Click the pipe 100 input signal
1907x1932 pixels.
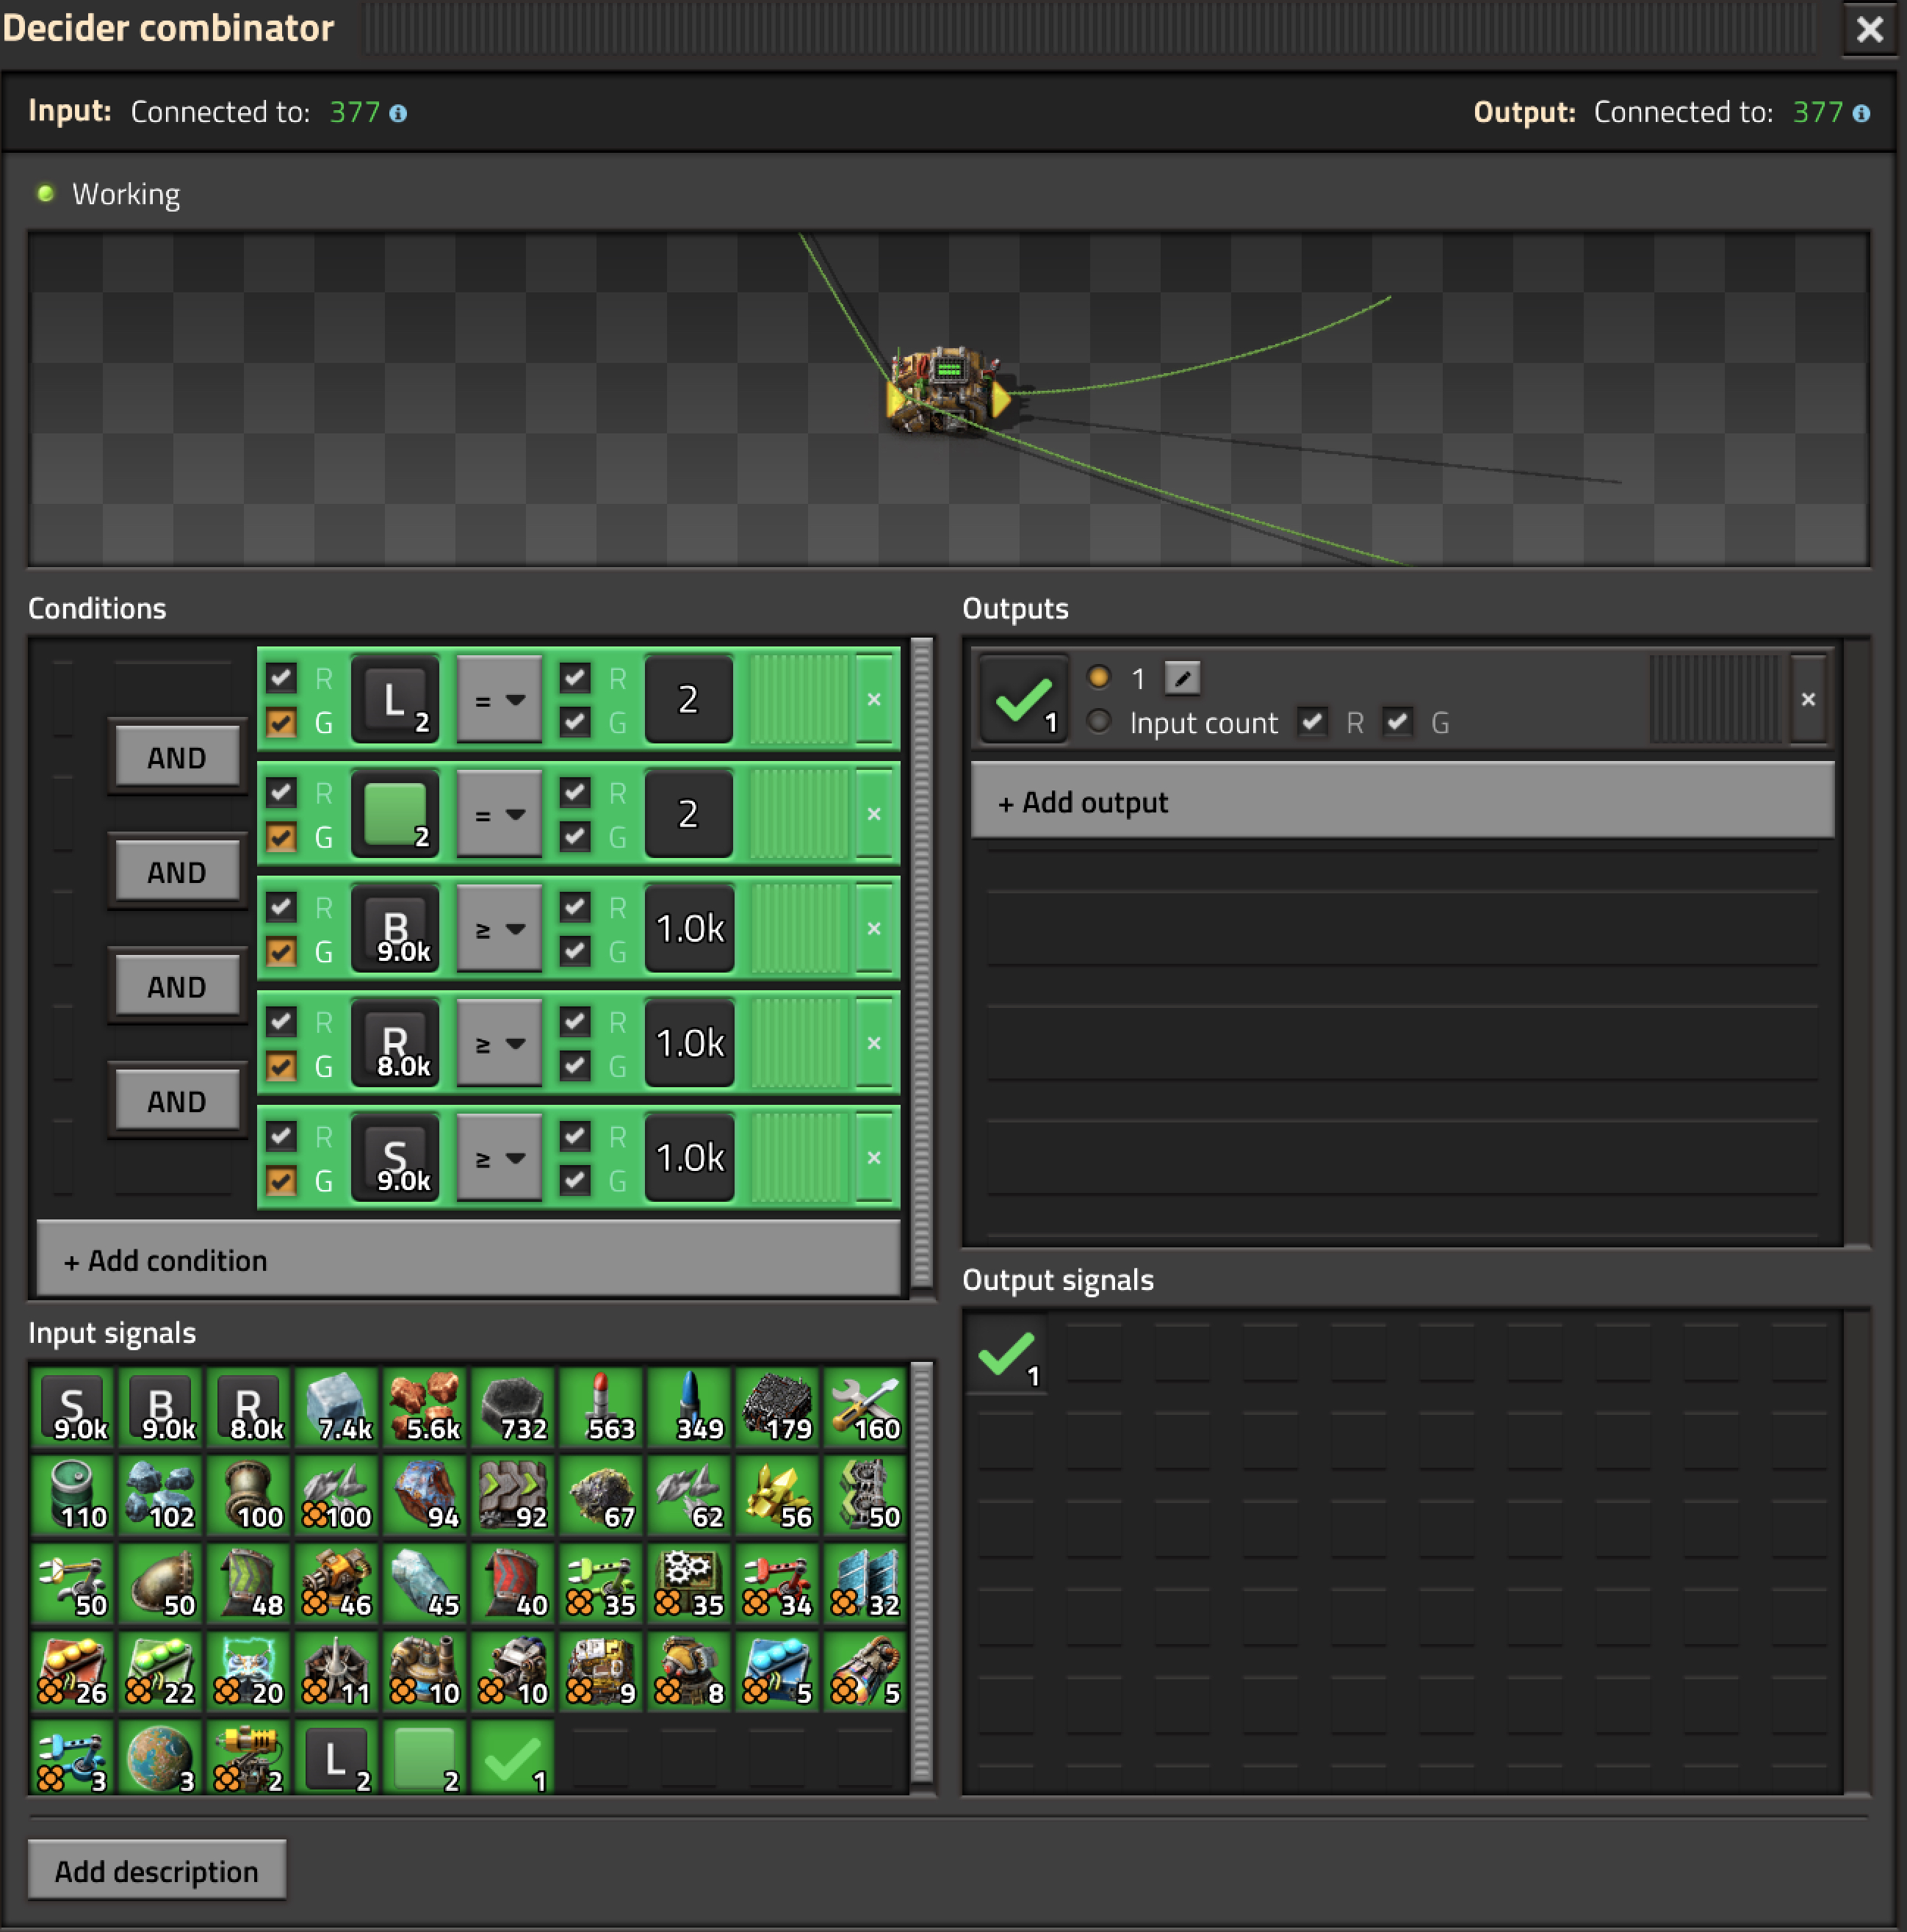click(x=249, y=1497)
